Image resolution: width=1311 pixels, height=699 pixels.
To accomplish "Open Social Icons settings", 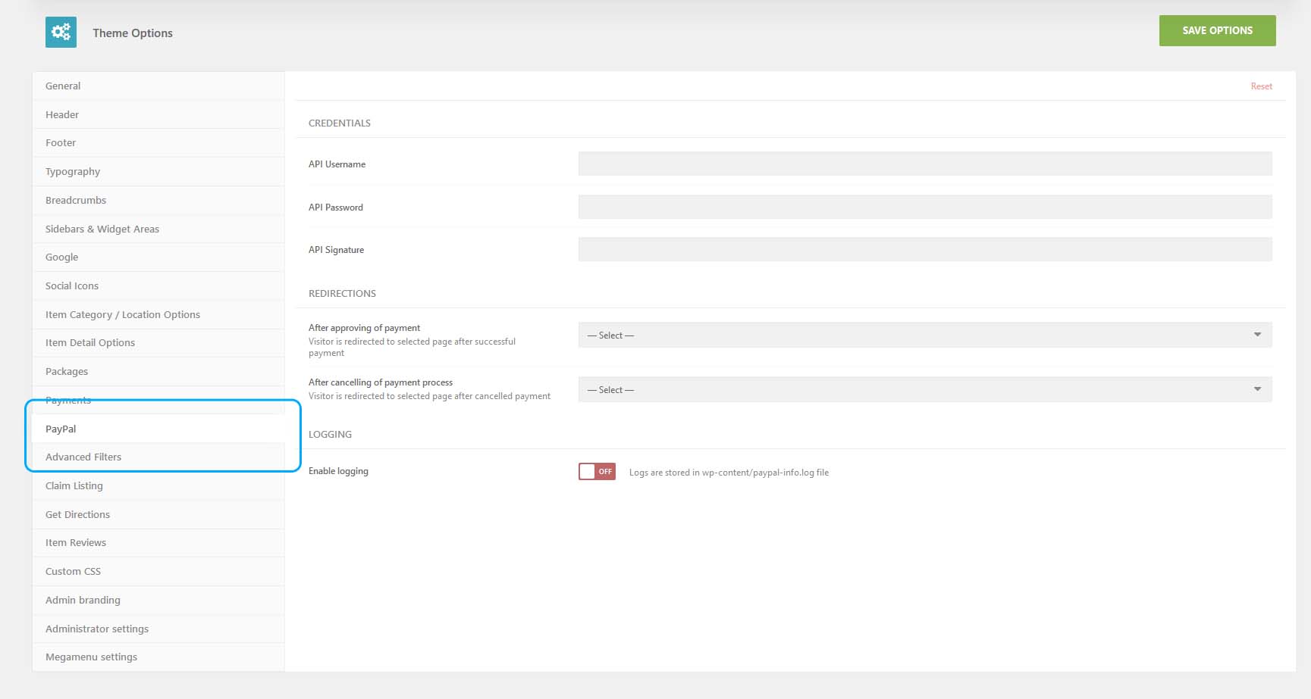I will 158,286.
